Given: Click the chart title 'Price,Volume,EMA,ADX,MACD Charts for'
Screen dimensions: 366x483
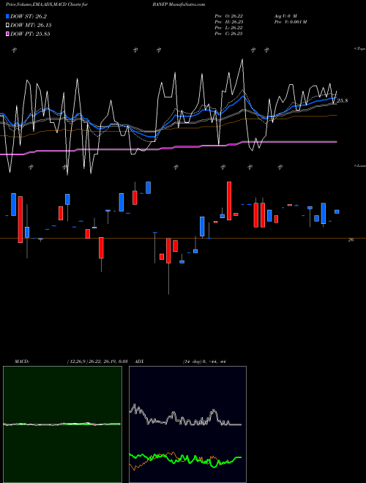Looking at the screenshot, I should pos(47,4).
